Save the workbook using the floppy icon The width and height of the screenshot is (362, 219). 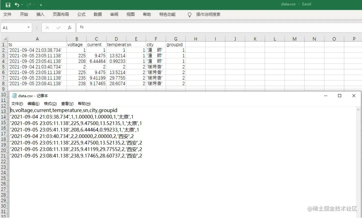point(8,5)
